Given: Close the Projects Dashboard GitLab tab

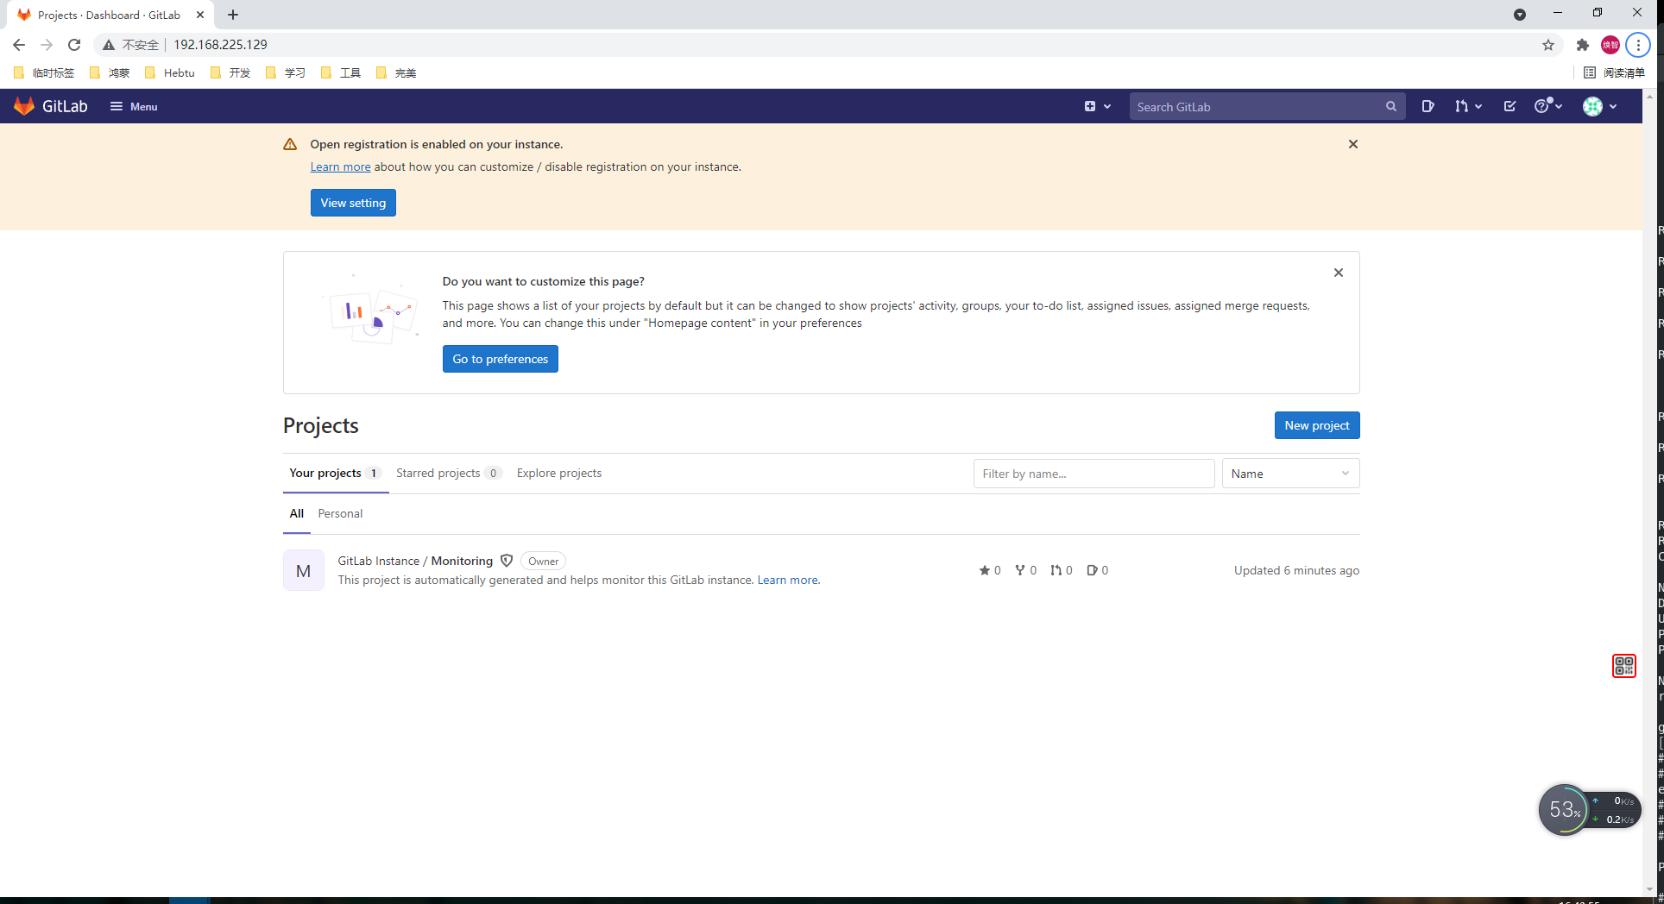Looking at the screenshot, I should (x=200, y=15).
